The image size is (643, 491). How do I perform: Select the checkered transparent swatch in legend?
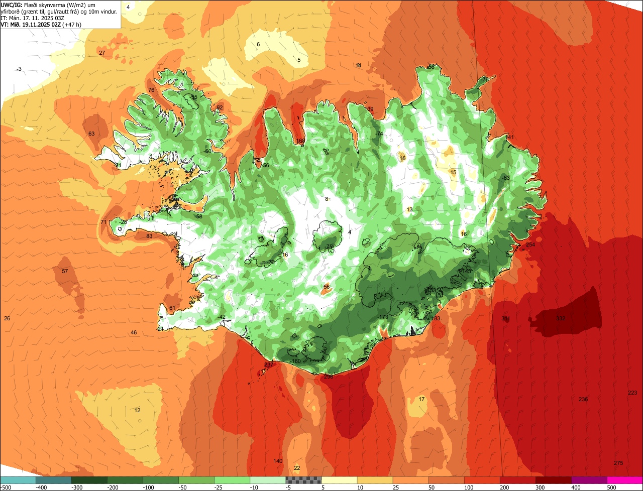click(303, 480)
